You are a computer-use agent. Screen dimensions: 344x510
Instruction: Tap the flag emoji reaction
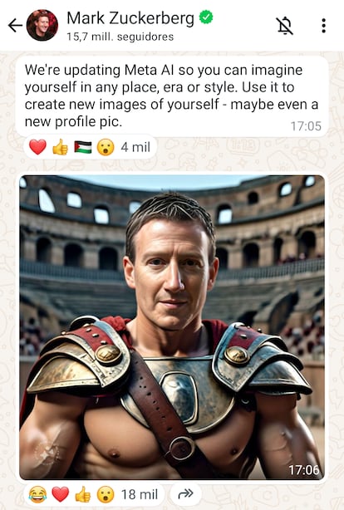click(x=83, y=147)
